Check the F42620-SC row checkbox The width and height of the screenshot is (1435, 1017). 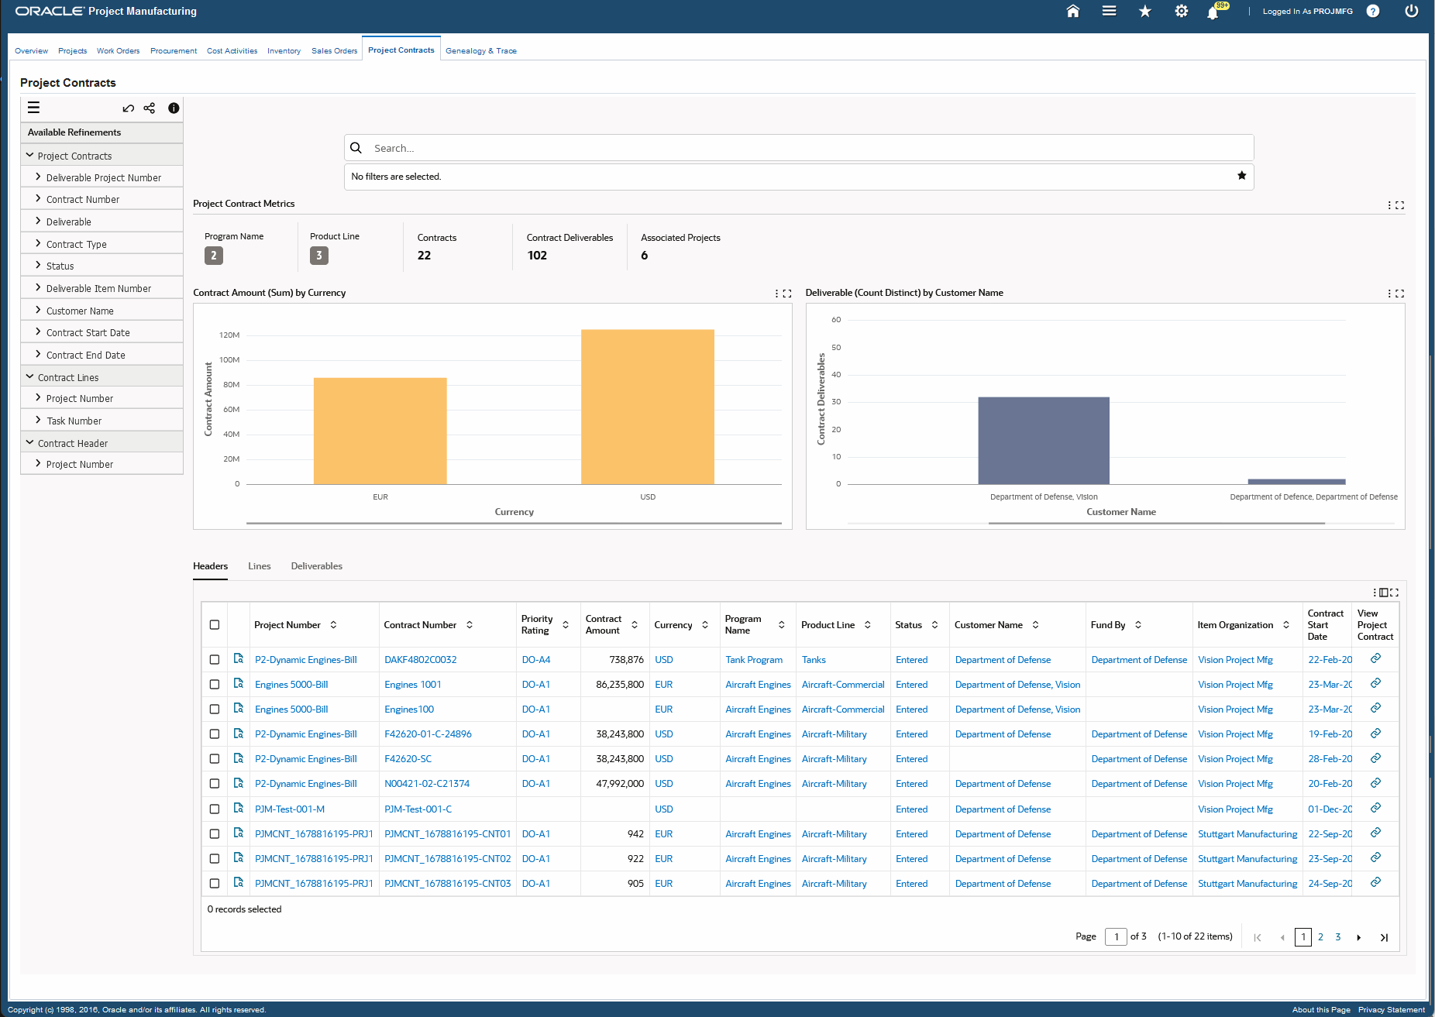(215, 759)
